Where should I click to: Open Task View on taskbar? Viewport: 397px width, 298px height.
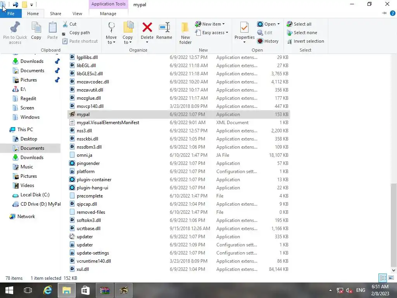[x=28, y=290]
